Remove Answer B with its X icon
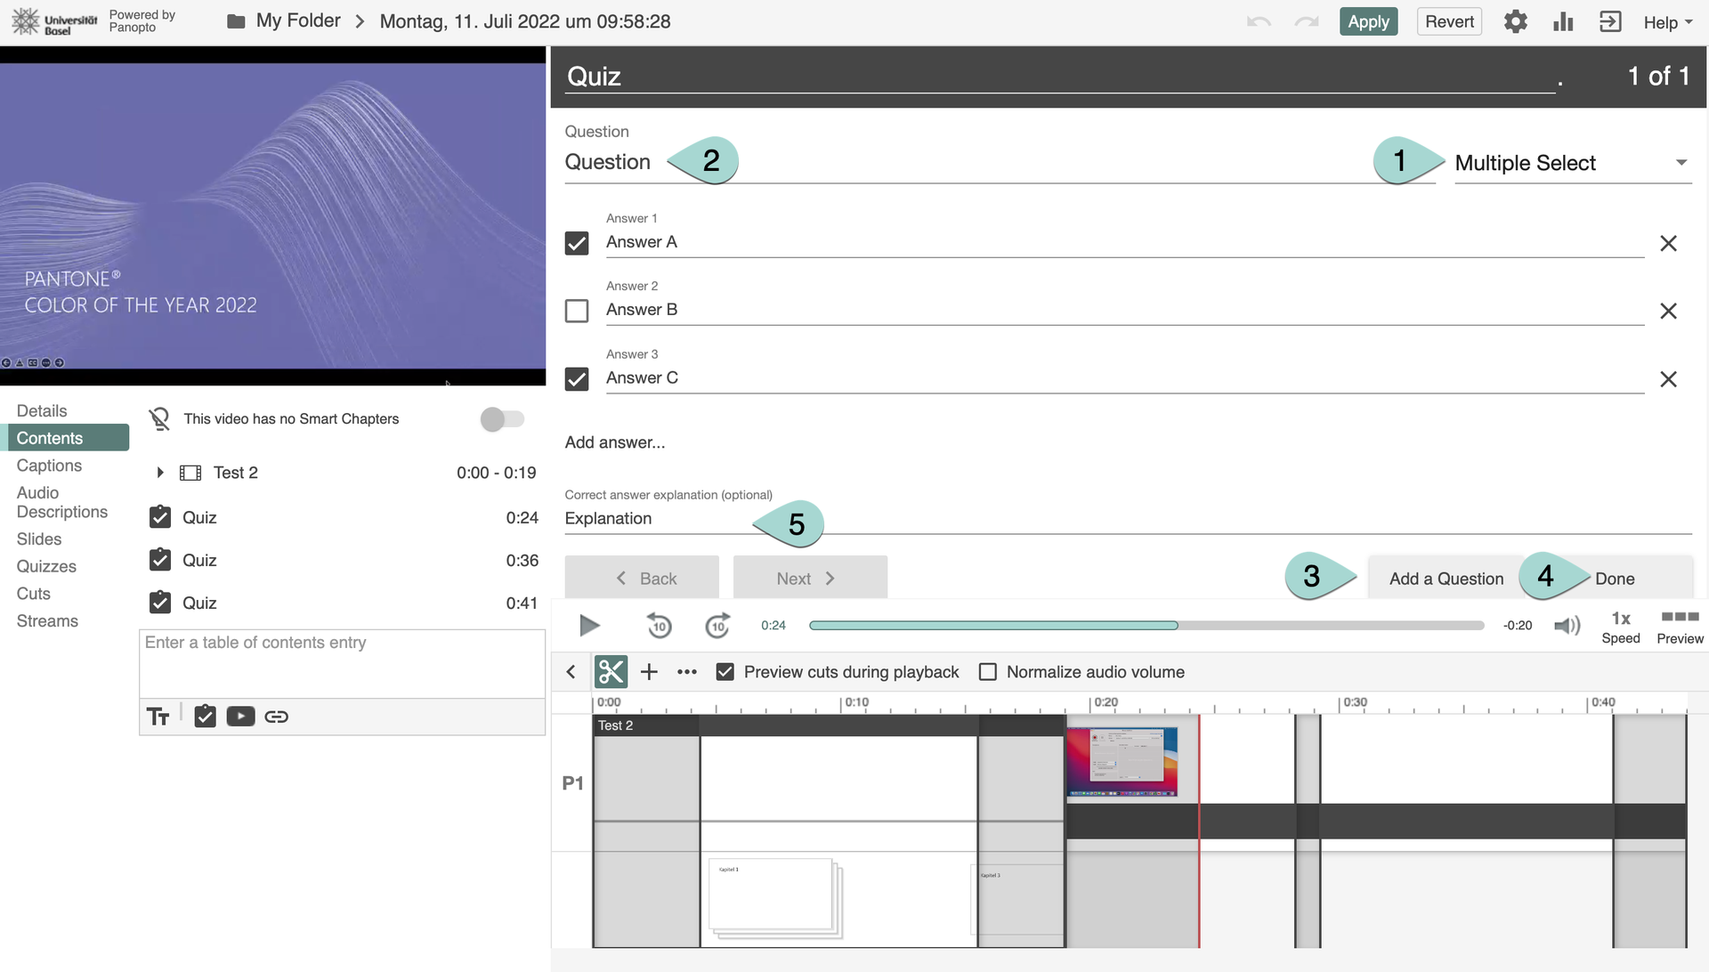1709x972 pixels. [x=1668, y=311]
